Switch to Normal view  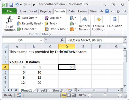click(x=64, y=95)
